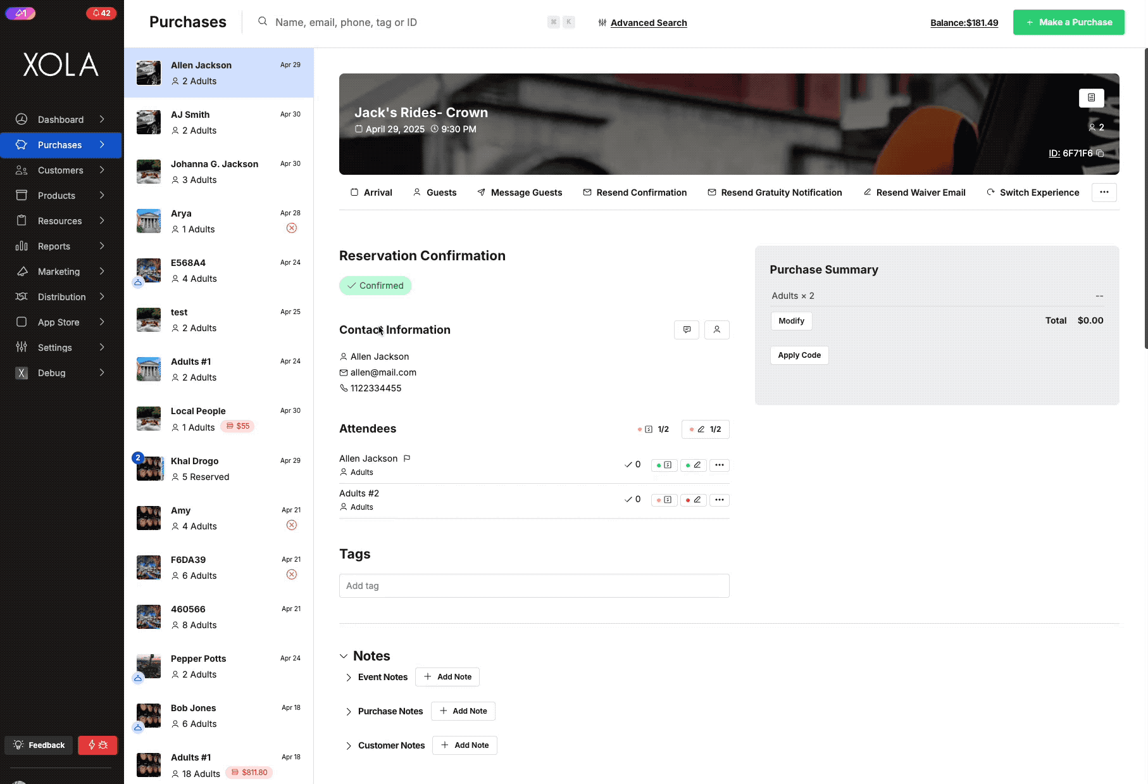This screenshot has height=784, width=1148.
Task: Open Allen Jackson's questionnaire checklist icon
Action: point(664,465)
